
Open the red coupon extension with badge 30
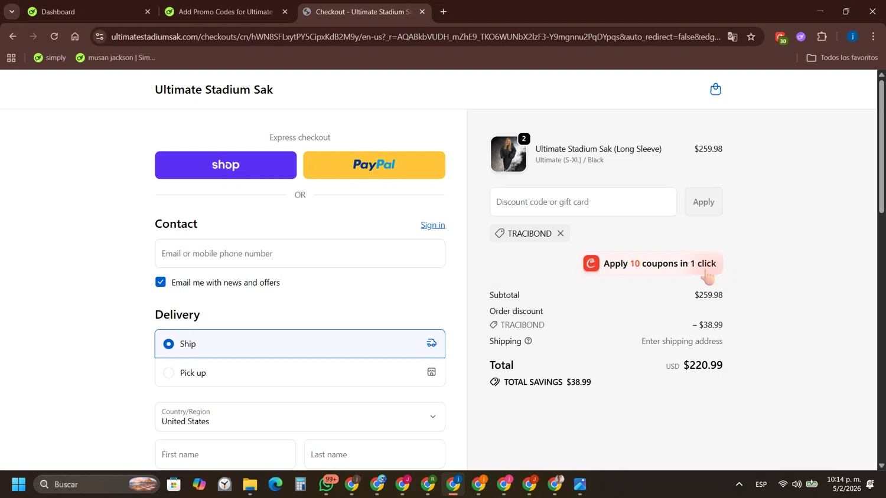click(x=781, y=37)
